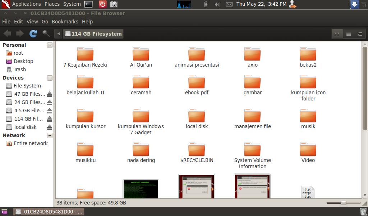Image resolution: width=368 pixels, height=216 pixels.
Task: Collapse the Devices sidebar section
Action: click(x=50, y=78)
